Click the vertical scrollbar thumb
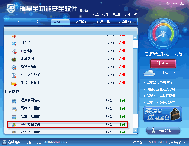 coord(135,81)
